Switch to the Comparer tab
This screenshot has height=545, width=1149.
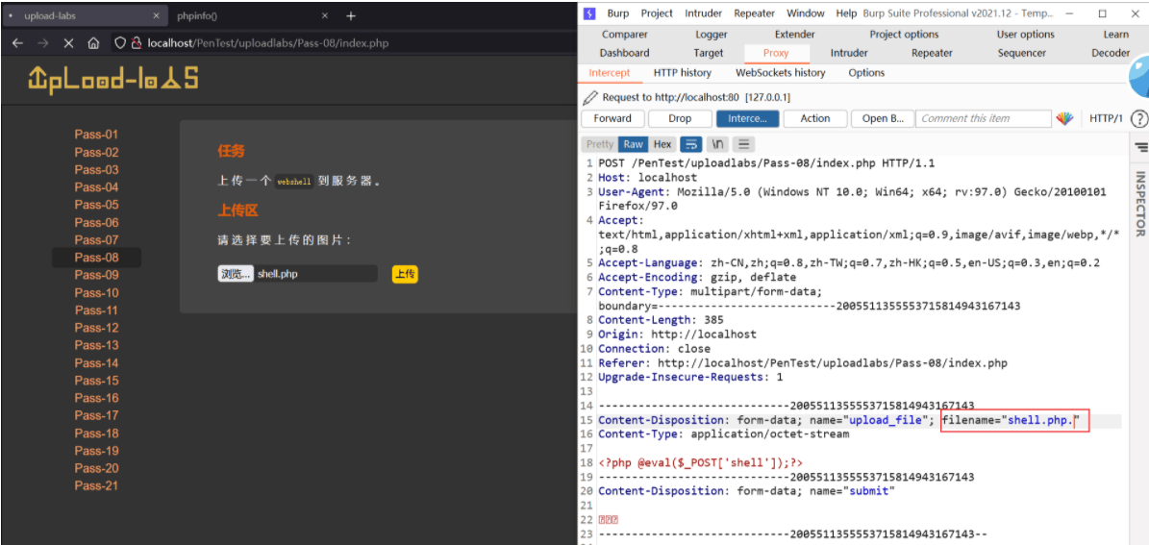coord(624,35)
